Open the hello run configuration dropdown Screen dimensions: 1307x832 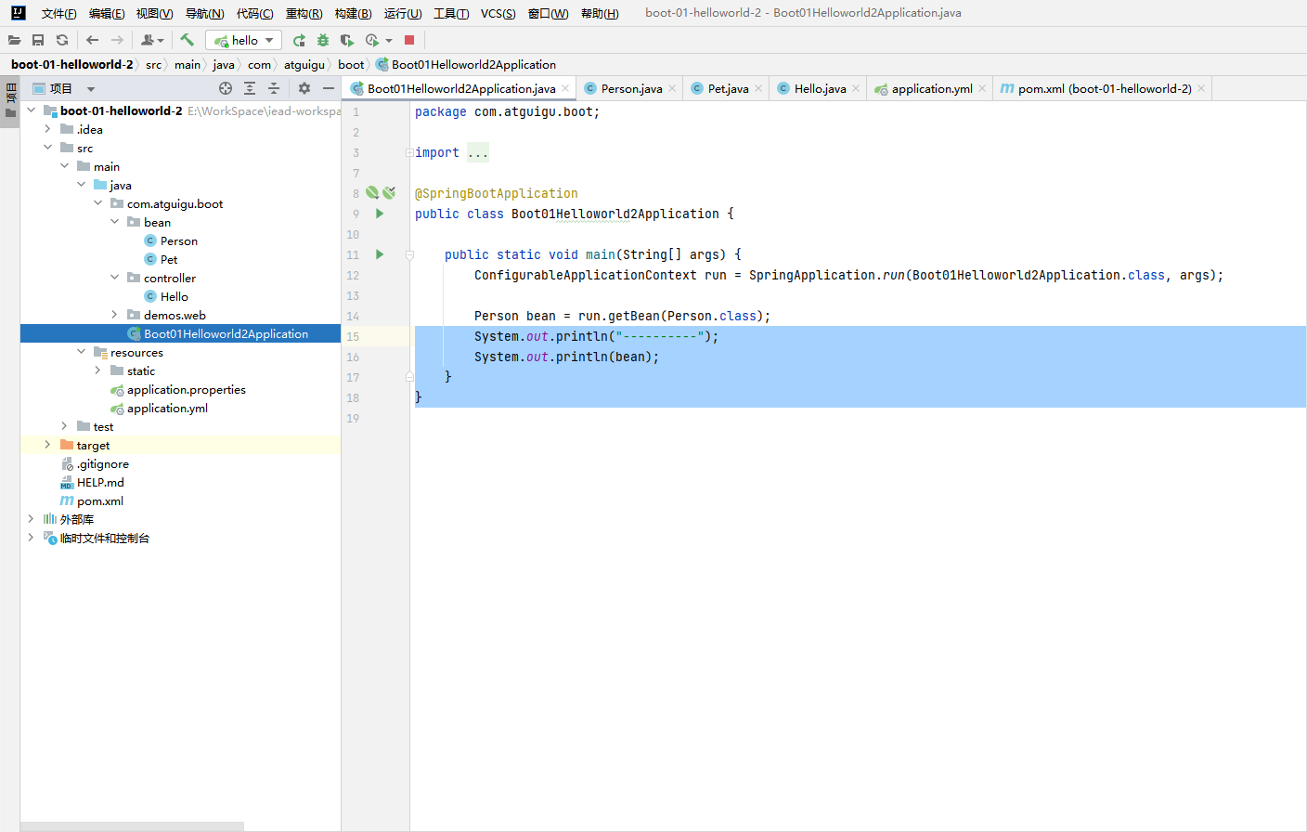pyautogui.click(x=244, y=40)
